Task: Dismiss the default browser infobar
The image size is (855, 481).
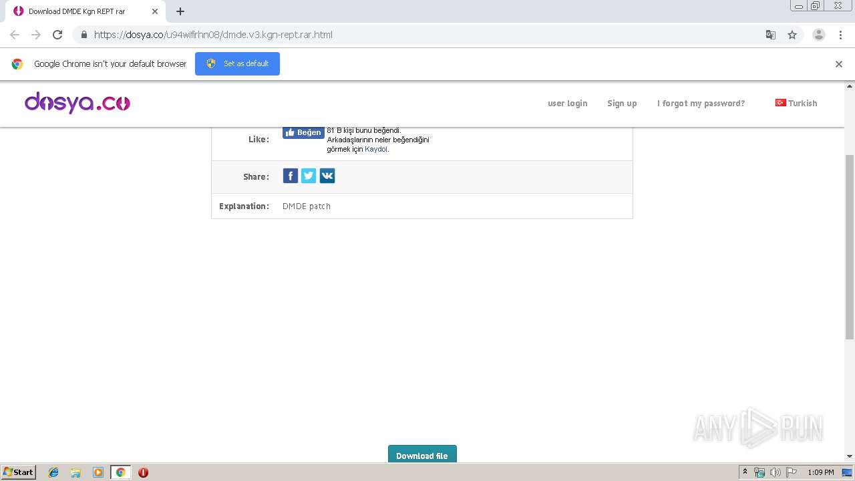Action: pyautogui.click(x=839, y=64)
